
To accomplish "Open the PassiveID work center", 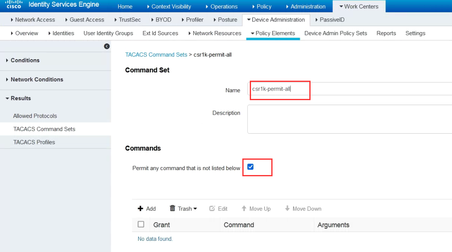I will [330, 19].
